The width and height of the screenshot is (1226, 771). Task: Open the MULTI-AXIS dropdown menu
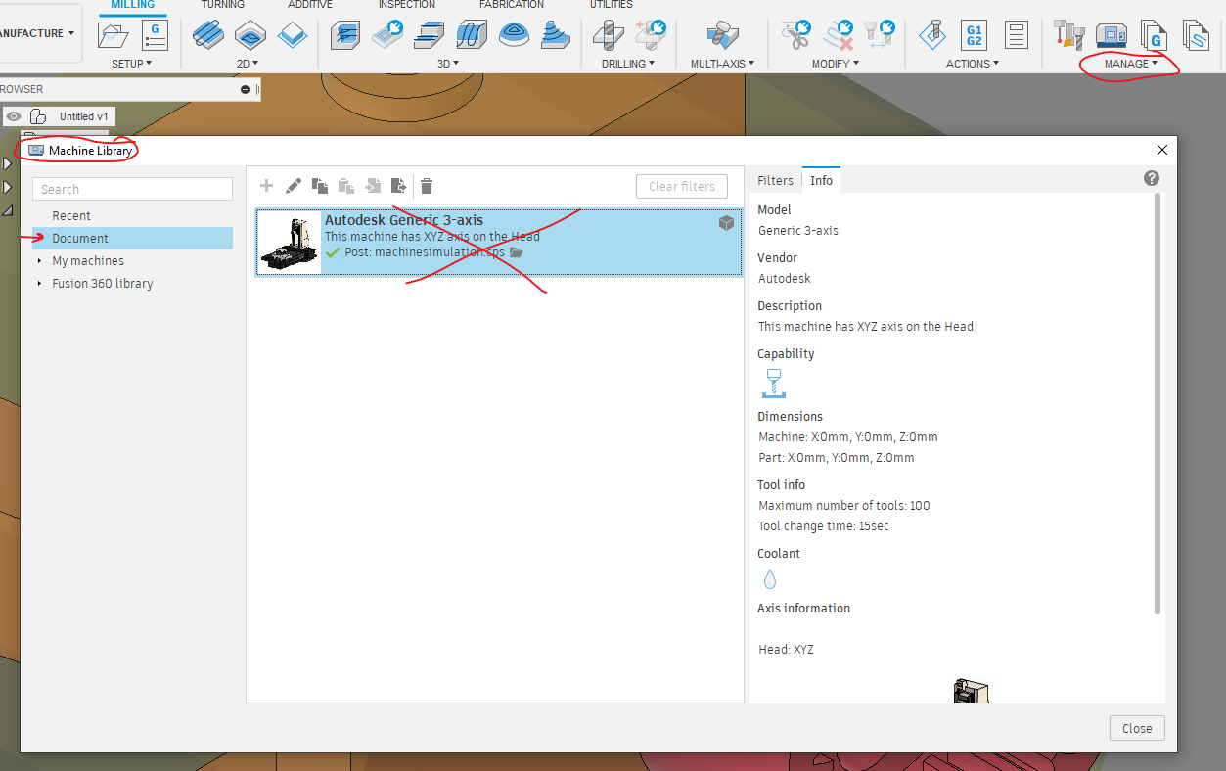pyautogui.click(x=722, y=64)
